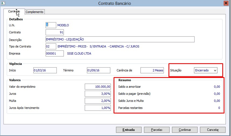Click the Saldo a pagar (previsão) value
Viewport: 231px width, 136px height.
217,94
